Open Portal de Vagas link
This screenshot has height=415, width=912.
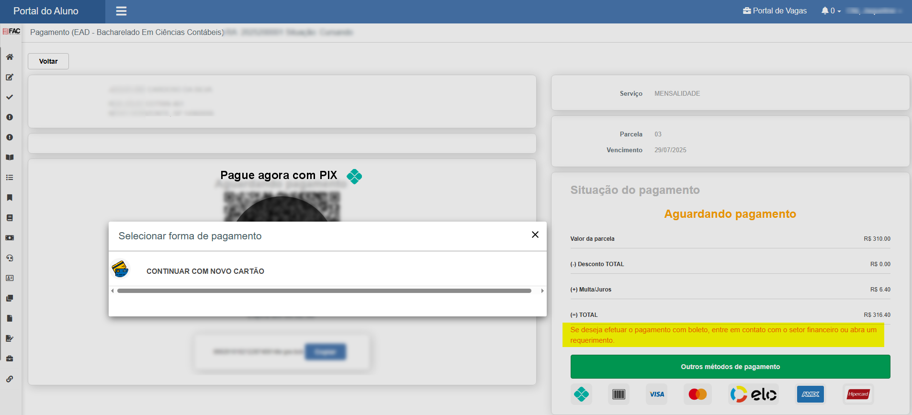(775, 11)
